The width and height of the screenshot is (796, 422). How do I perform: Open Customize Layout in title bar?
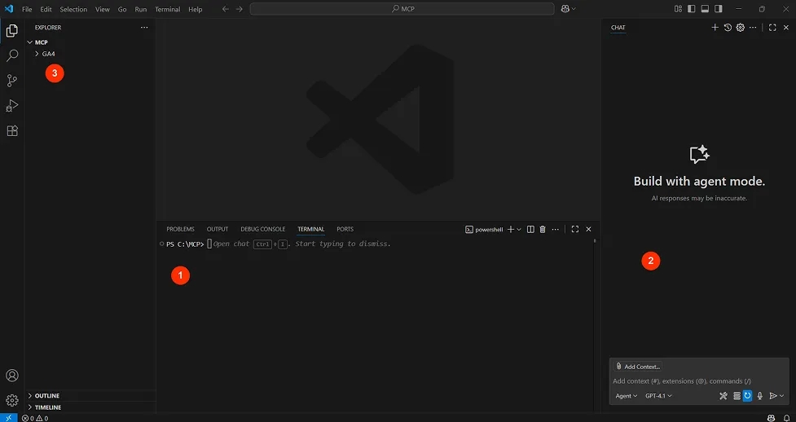click(x=678, y=9)
